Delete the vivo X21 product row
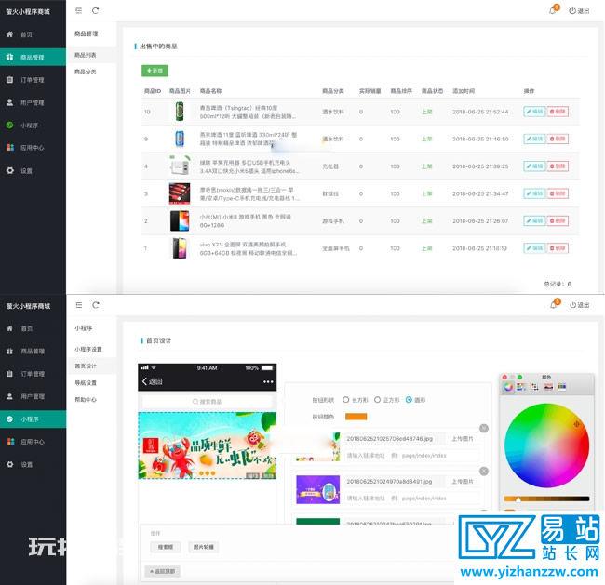The image size is (605, 585). point(558,248)
